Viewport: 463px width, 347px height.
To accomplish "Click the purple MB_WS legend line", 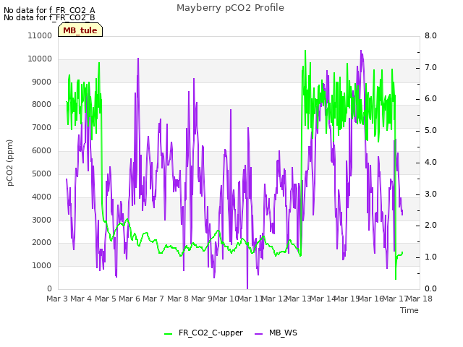I will coord(258,334).
